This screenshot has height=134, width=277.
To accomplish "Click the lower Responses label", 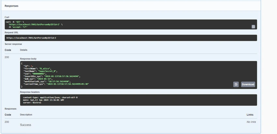I will tap(10, 109).
